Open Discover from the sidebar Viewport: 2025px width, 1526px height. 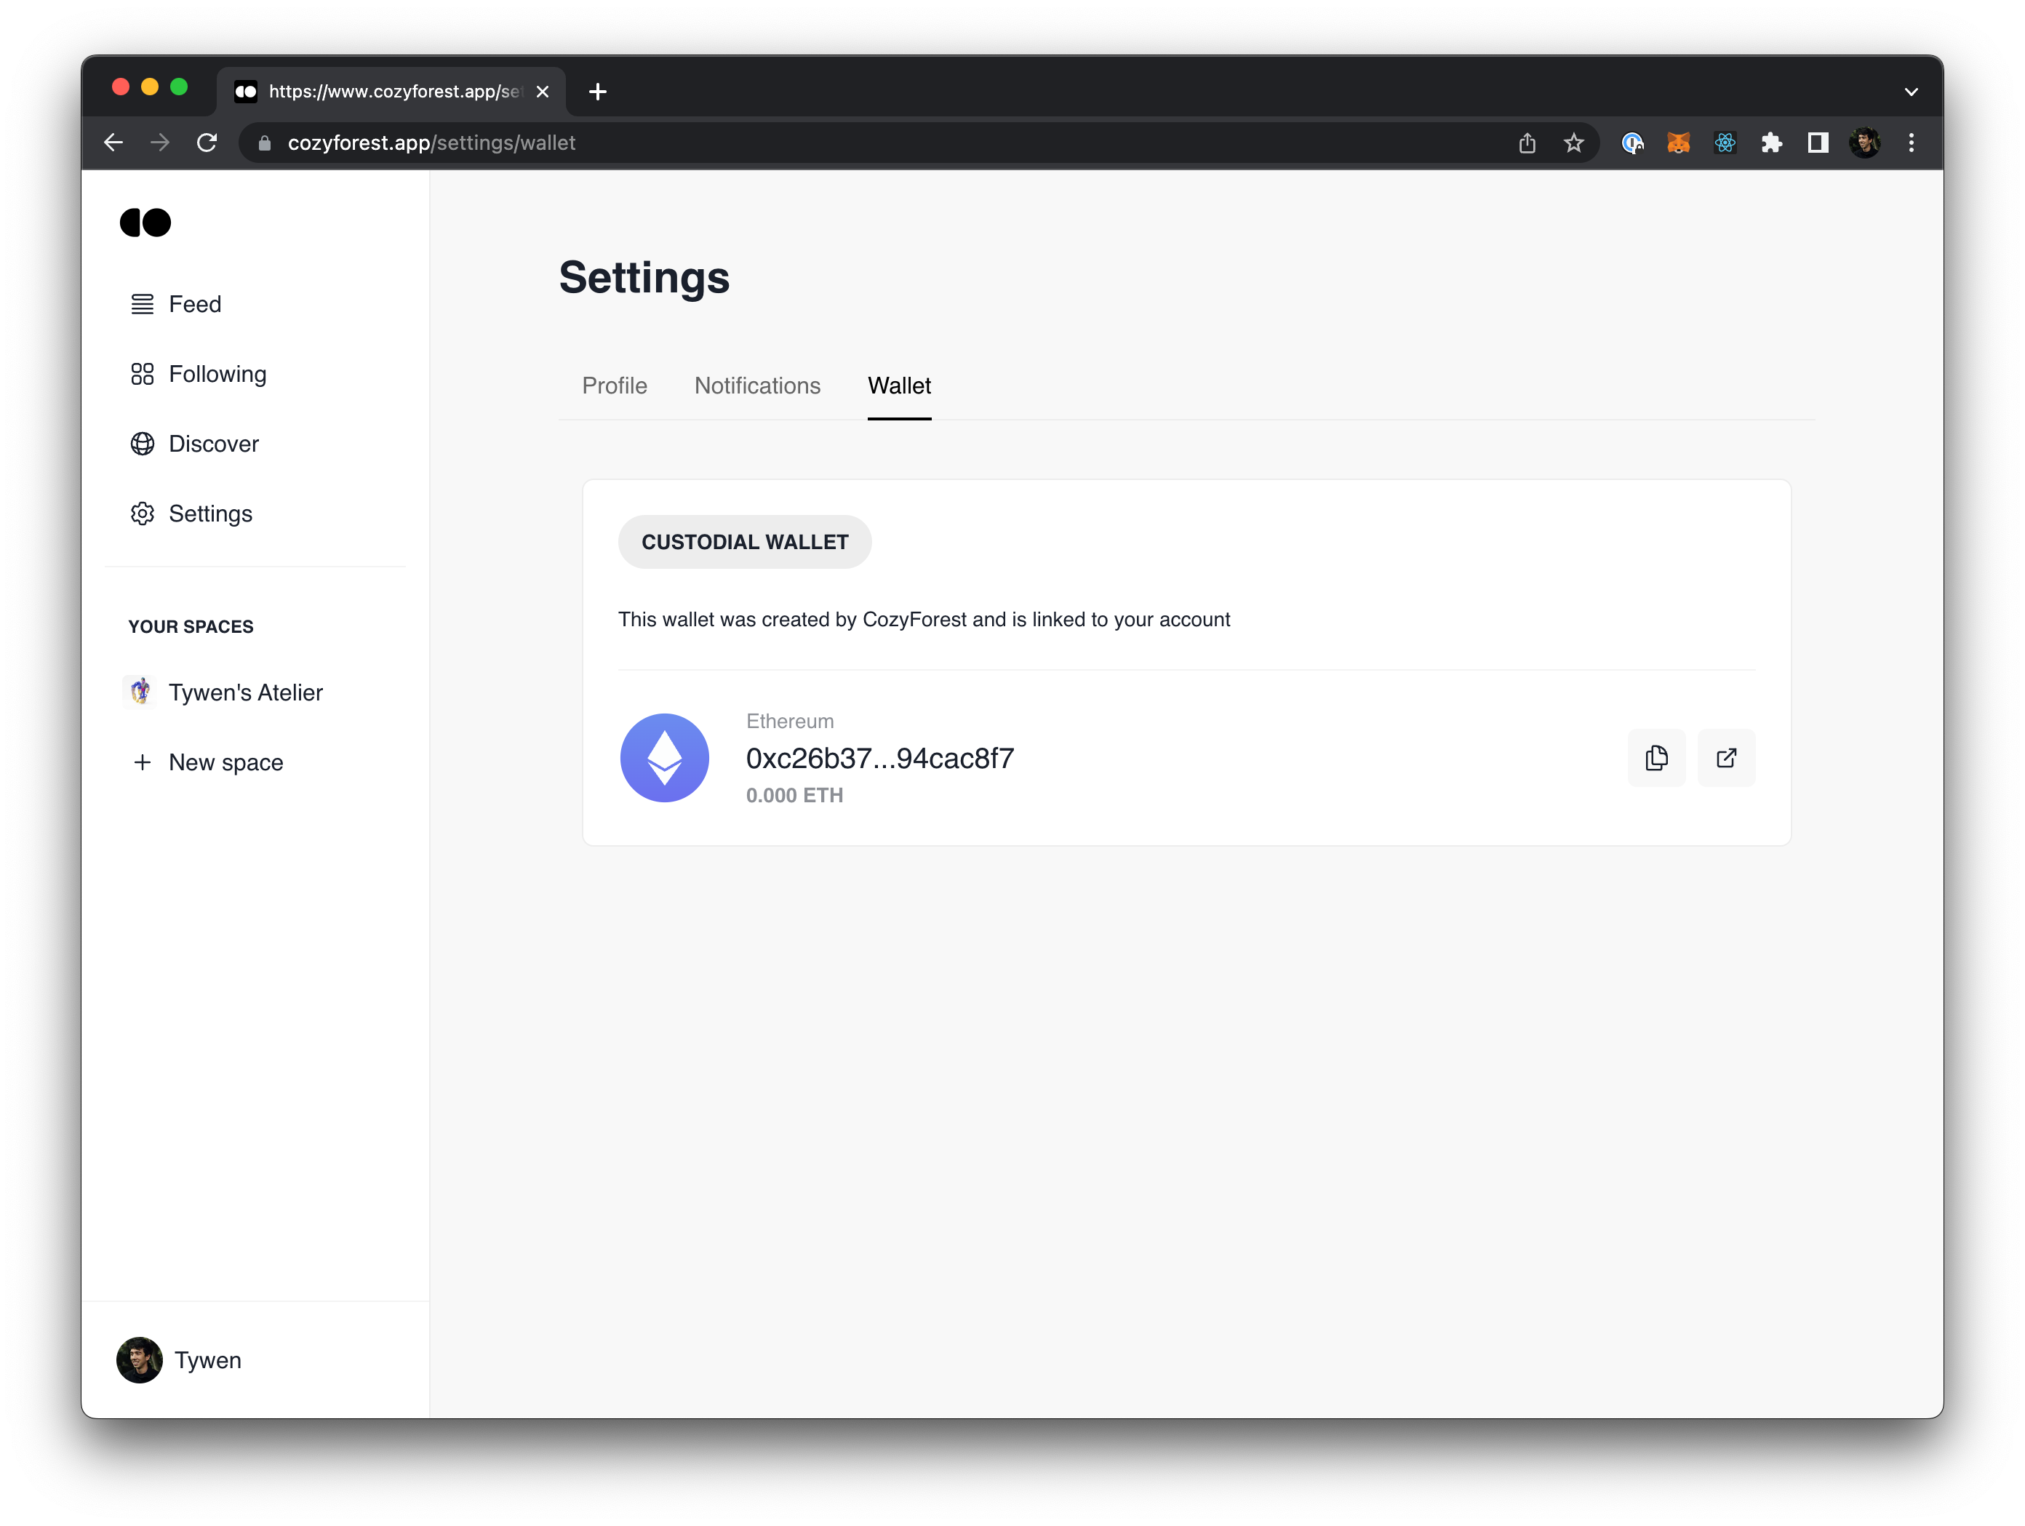[212, 444]
